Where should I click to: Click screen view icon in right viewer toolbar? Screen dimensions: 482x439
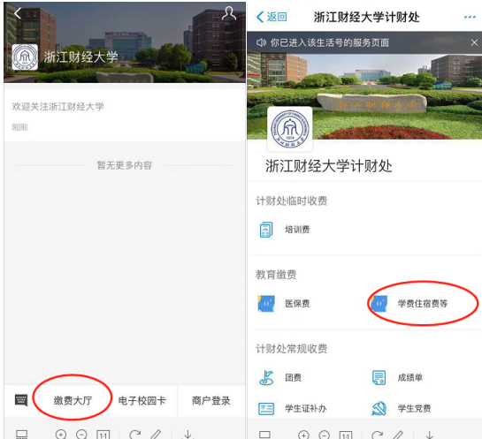tap(264, 435)
